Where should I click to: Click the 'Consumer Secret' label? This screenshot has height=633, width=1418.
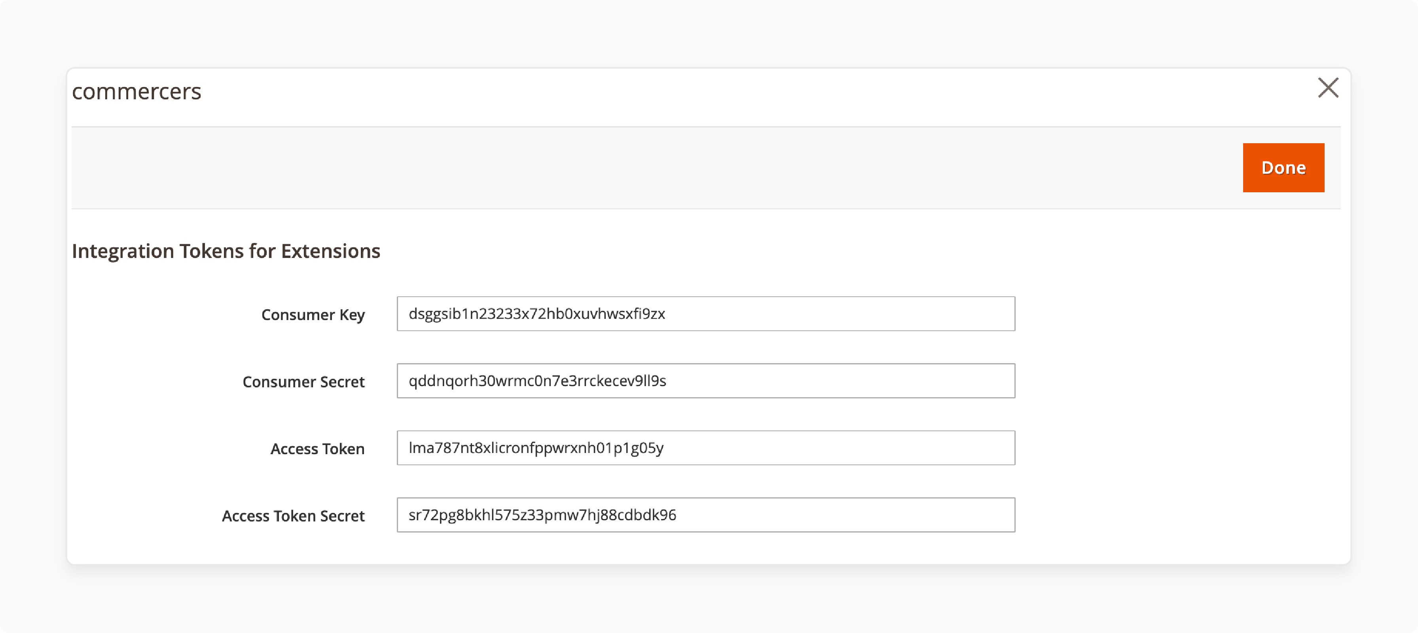coord(303,382)
